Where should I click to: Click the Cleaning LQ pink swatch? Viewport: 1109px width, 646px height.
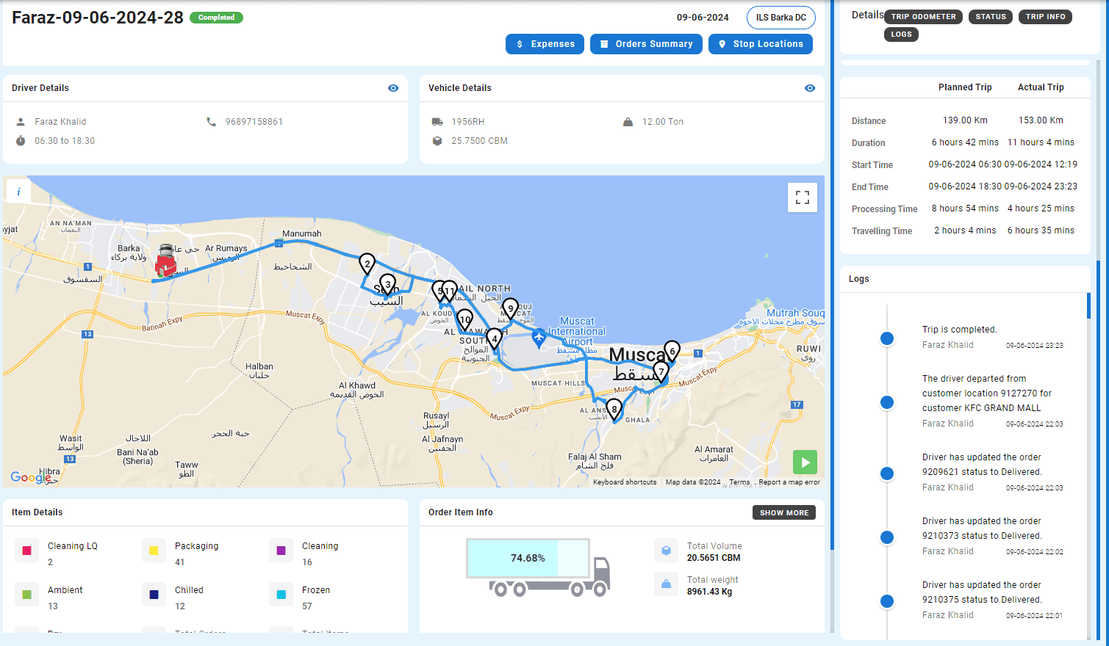coord(26,551)
